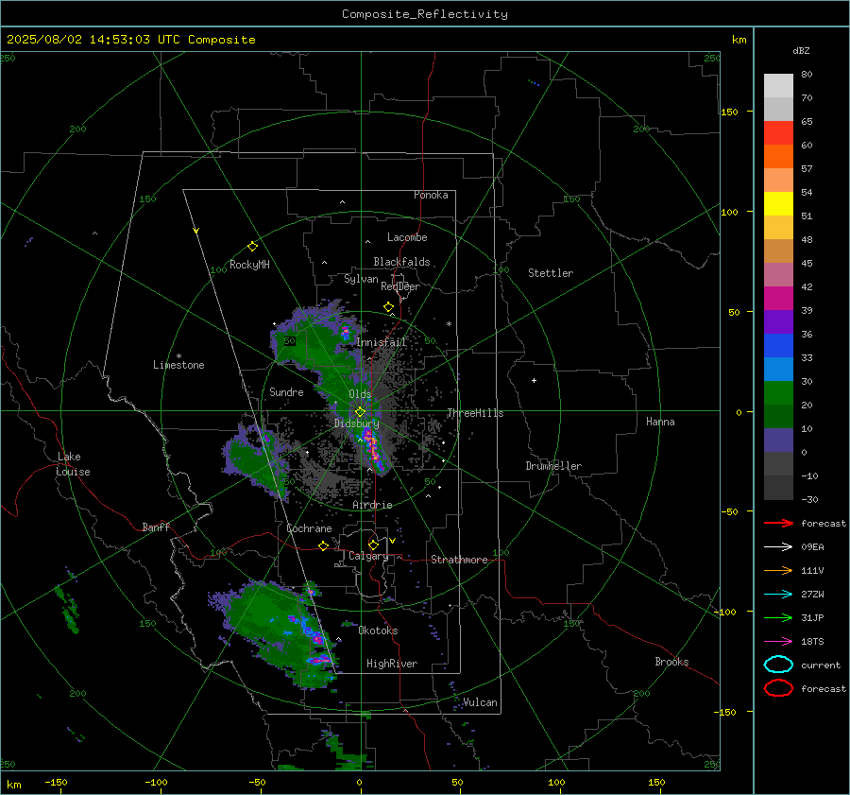Image resolution: width=850 pixels, height=795 pixels.
Task: Click the 2025/08/02 14:53:03 UTC timestamp
Action: 130,40
